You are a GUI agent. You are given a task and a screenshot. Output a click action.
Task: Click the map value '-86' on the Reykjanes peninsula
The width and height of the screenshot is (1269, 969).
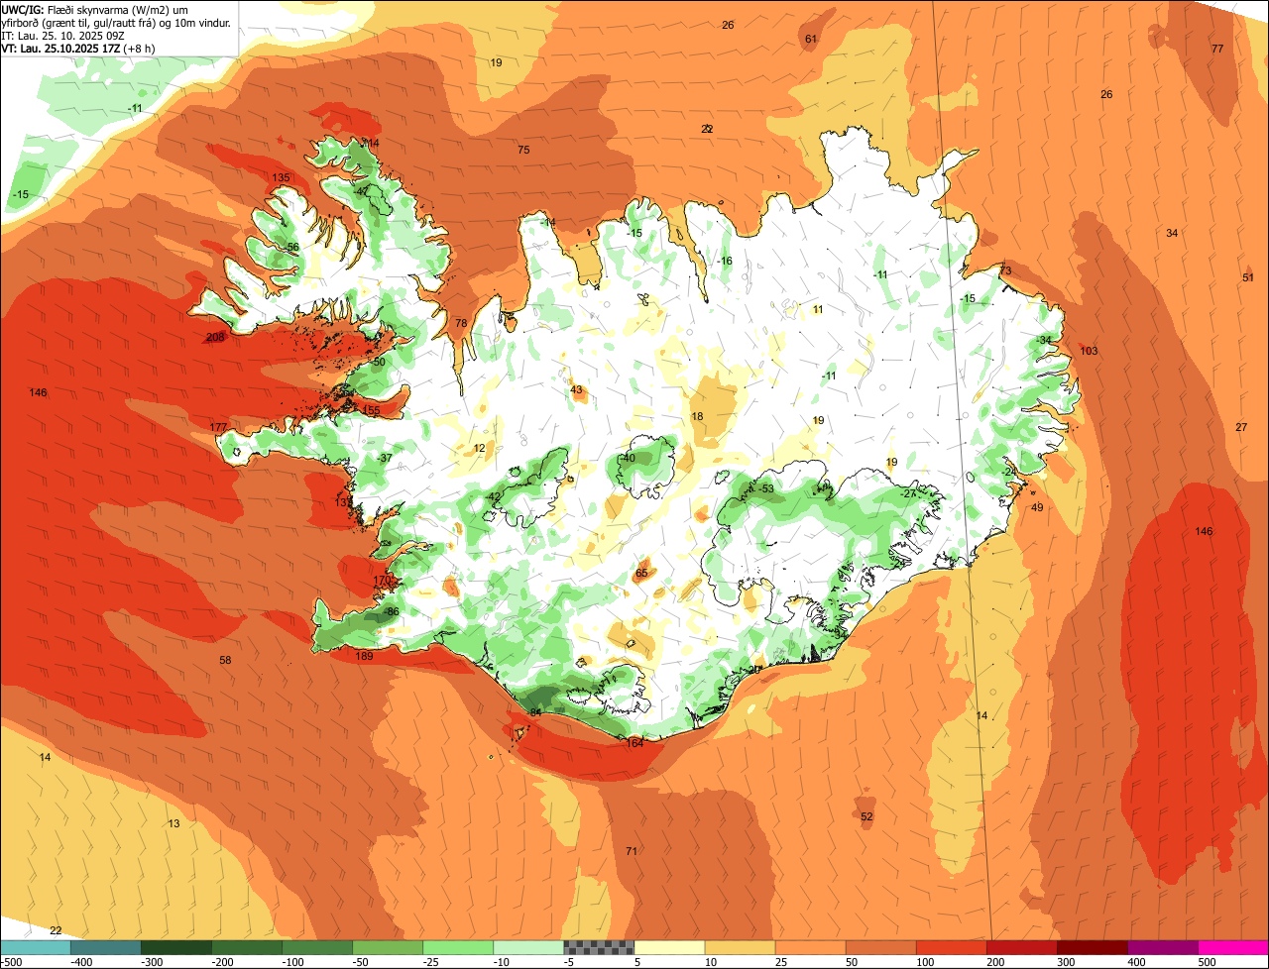tap(392, 612)
